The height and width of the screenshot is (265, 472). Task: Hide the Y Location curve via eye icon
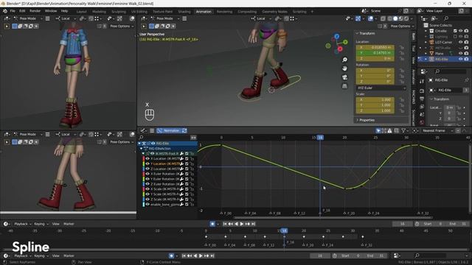pyautogui.click(x=147, y=163)
